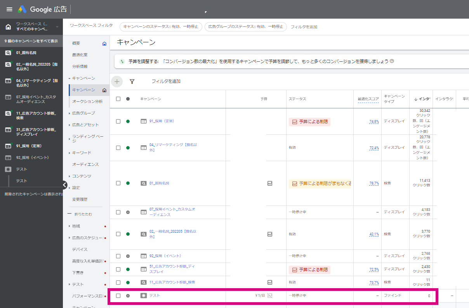Click green status dot of 91_採用（定常）
This screenshot has width=469, height=308.
(128, 121)
